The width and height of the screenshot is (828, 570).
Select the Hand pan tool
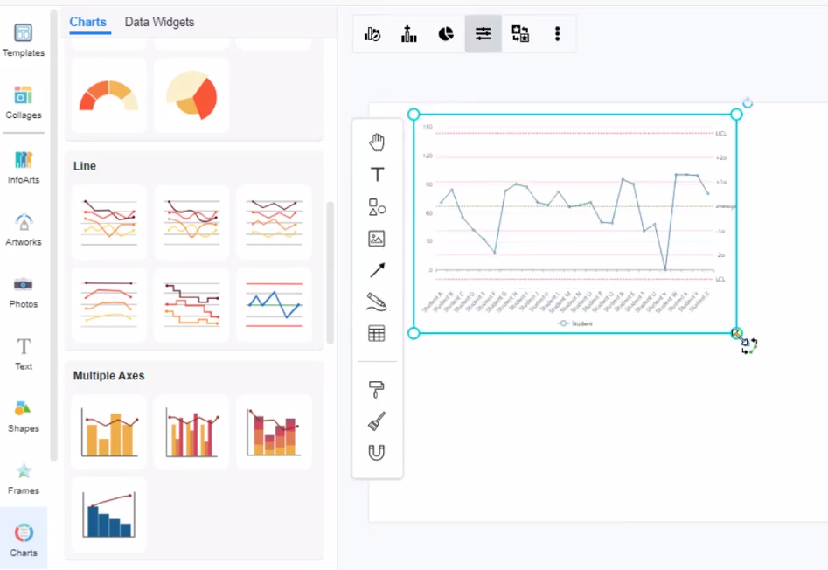(x=377, y=142)
